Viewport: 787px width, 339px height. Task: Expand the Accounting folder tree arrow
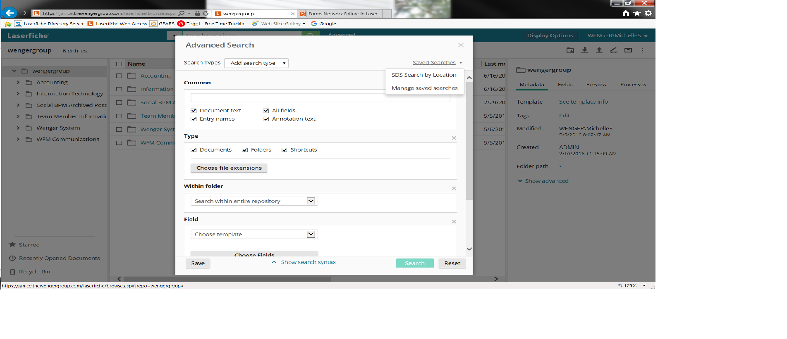point(18,83)
